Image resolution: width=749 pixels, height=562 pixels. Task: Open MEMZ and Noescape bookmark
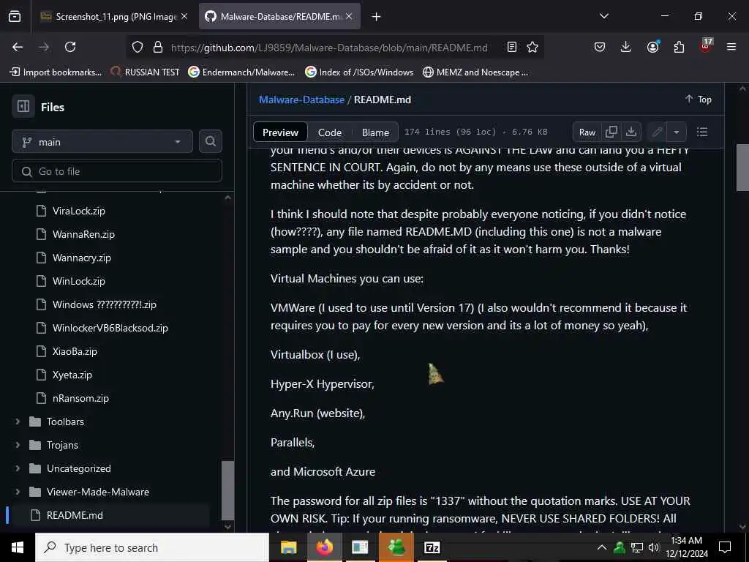coord(475,72)
